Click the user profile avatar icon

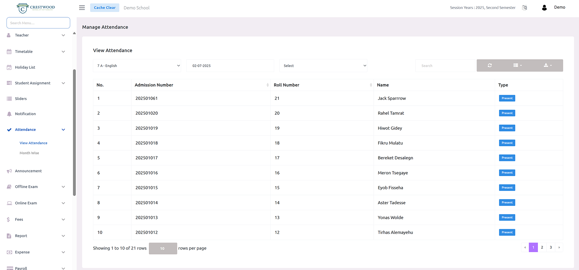(544, 8)
